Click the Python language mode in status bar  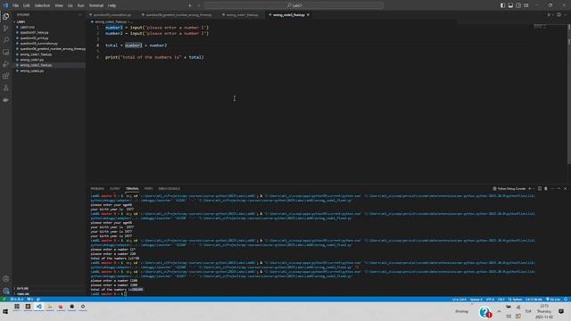tap(516, 300)
